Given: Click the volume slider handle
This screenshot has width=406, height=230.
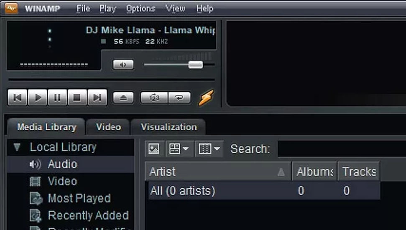Looking at the screenshot, I should pos(195,64).
